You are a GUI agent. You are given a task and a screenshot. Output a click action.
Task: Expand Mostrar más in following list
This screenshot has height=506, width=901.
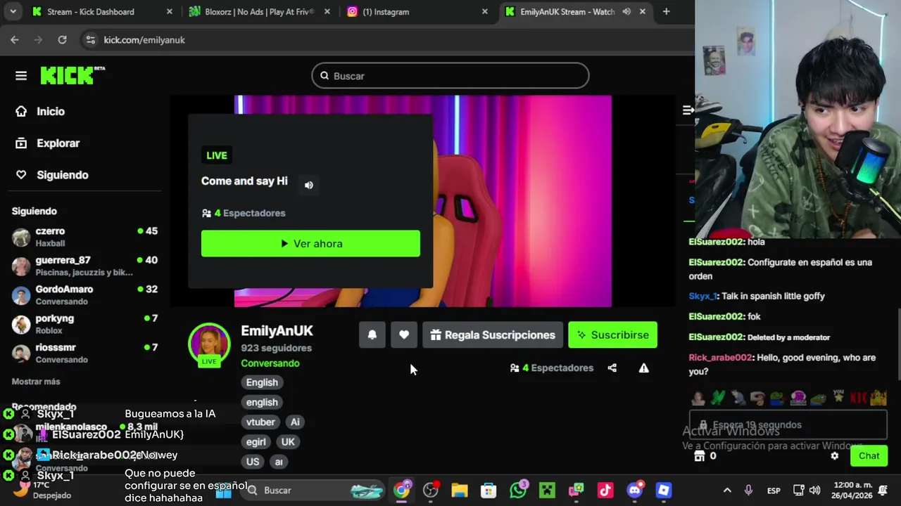point(36,382)
